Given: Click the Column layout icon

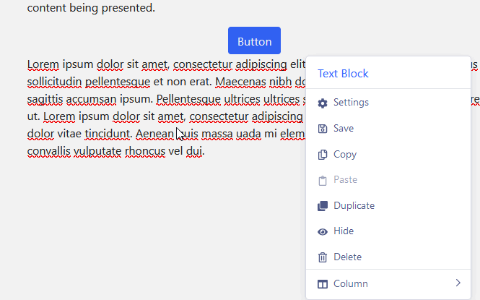Looking at the screenshot, I should pyautogui.click(x=323, y=284).
